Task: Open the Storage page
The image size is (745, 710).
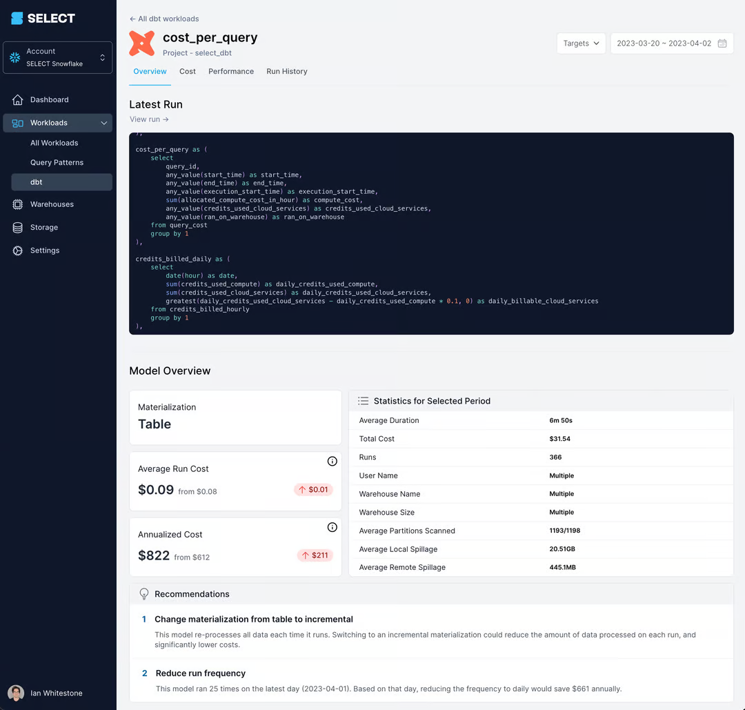Action: pos(44,228)
